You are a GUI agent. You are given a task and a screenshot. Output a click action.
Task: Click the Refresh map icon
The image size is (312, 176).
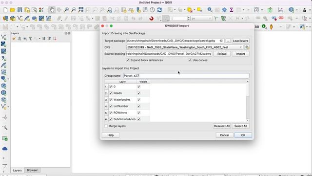[159, 10]
